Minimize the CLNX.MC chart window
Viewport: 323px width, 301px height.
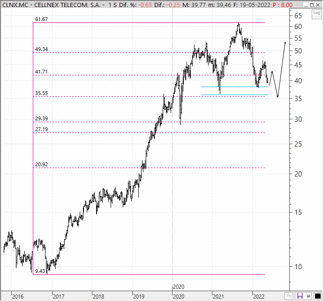pos(306,5)
